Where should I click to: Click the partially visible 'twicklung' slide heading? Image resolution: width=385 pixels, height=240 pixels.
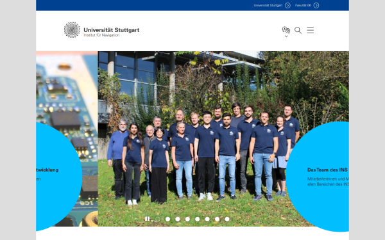[47, 170]
